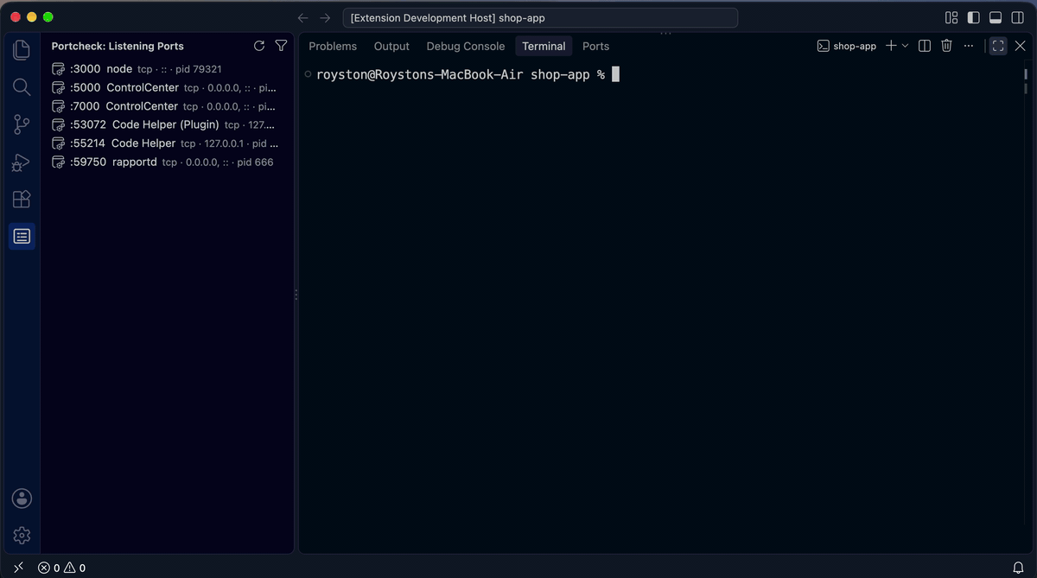Open errors and warnings count in status bar
The width and height of the screenshot is (1037, 578).
tap(61, 568)
